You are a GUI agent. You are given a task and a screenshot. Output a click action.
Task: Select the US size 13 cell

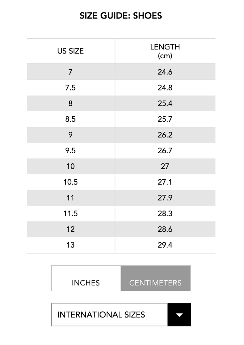pyautogui.click(x=71, y=245)
